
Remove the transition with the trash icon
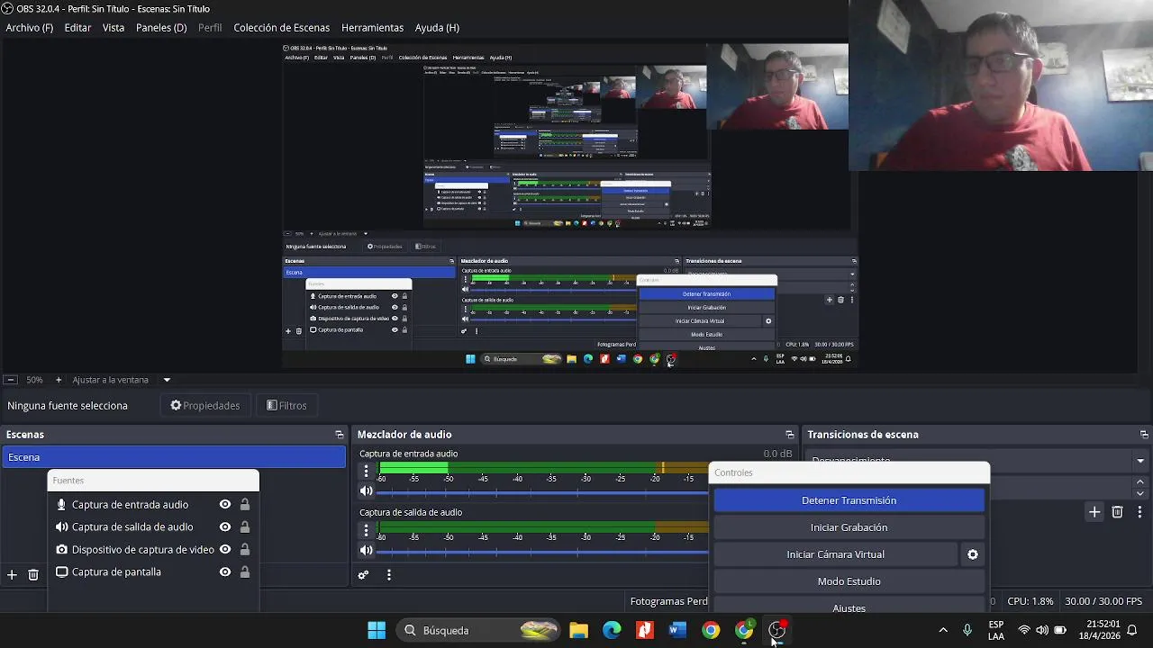coord(1117,512)
